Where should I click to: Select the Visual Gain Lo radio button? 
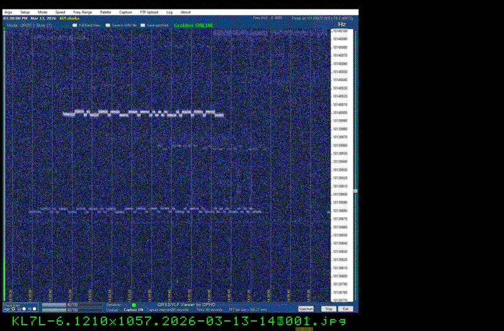coord(24,309)
